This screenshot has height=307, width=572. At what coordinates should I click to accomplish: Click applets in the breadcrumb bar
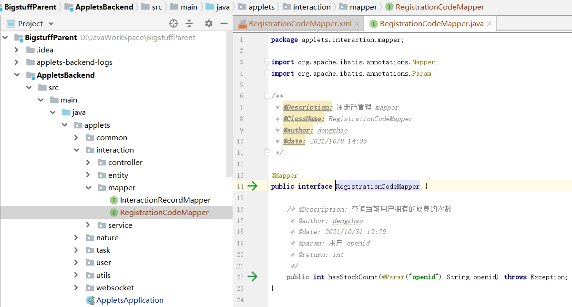(262, 7)
